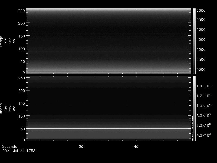Select the 4500 label on top colorbar
217x163 pixels.
click(201, 40)
